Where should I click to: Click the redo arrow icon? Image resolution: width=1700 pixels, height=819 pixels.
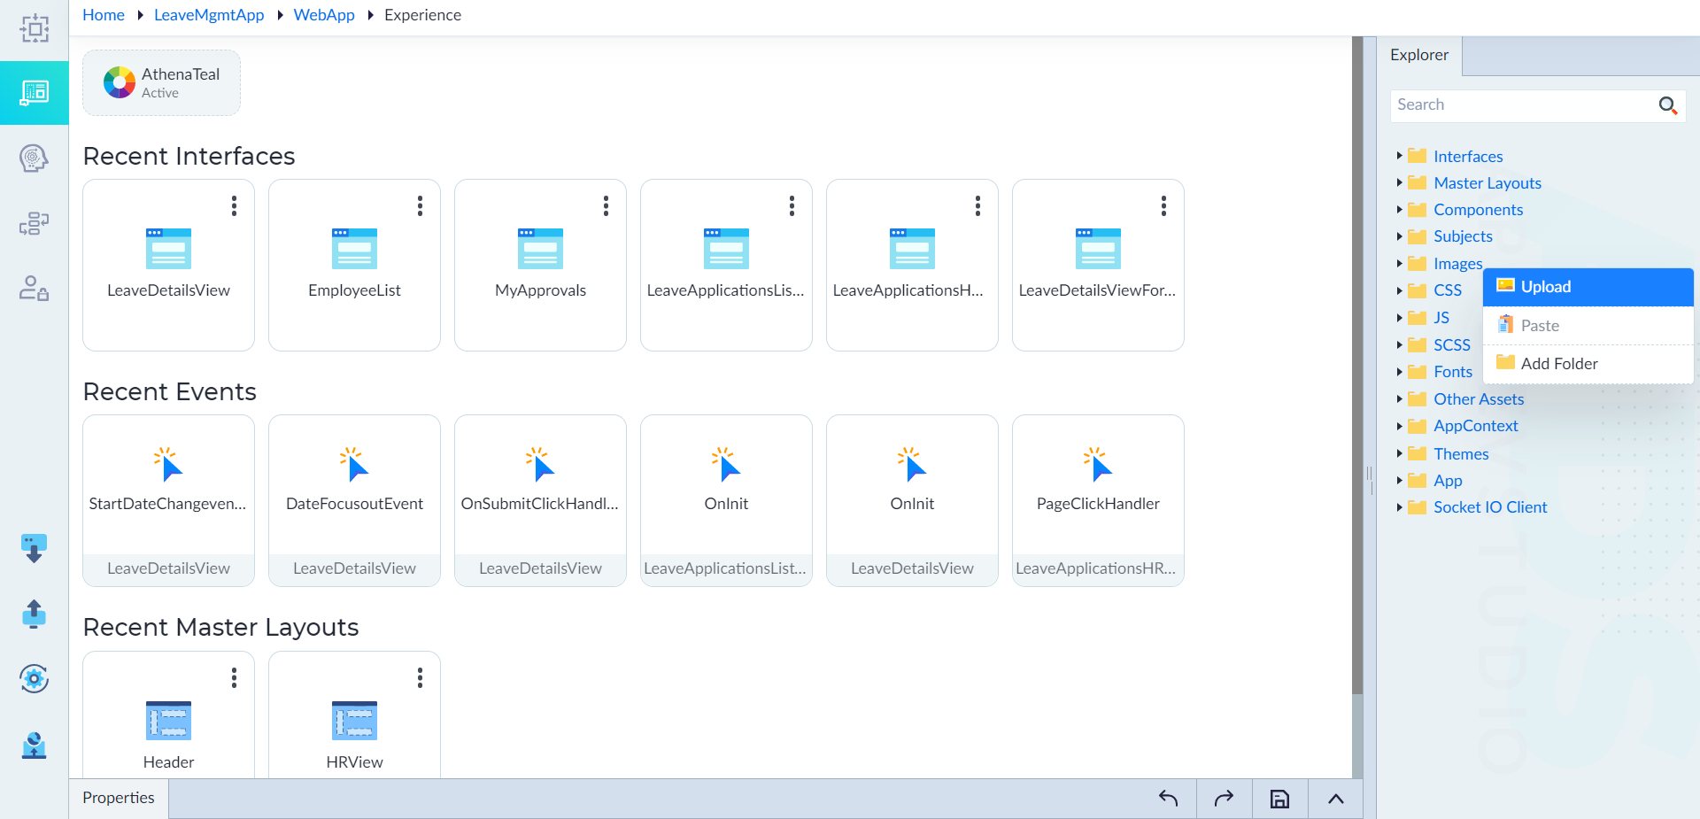point(1224,799)
